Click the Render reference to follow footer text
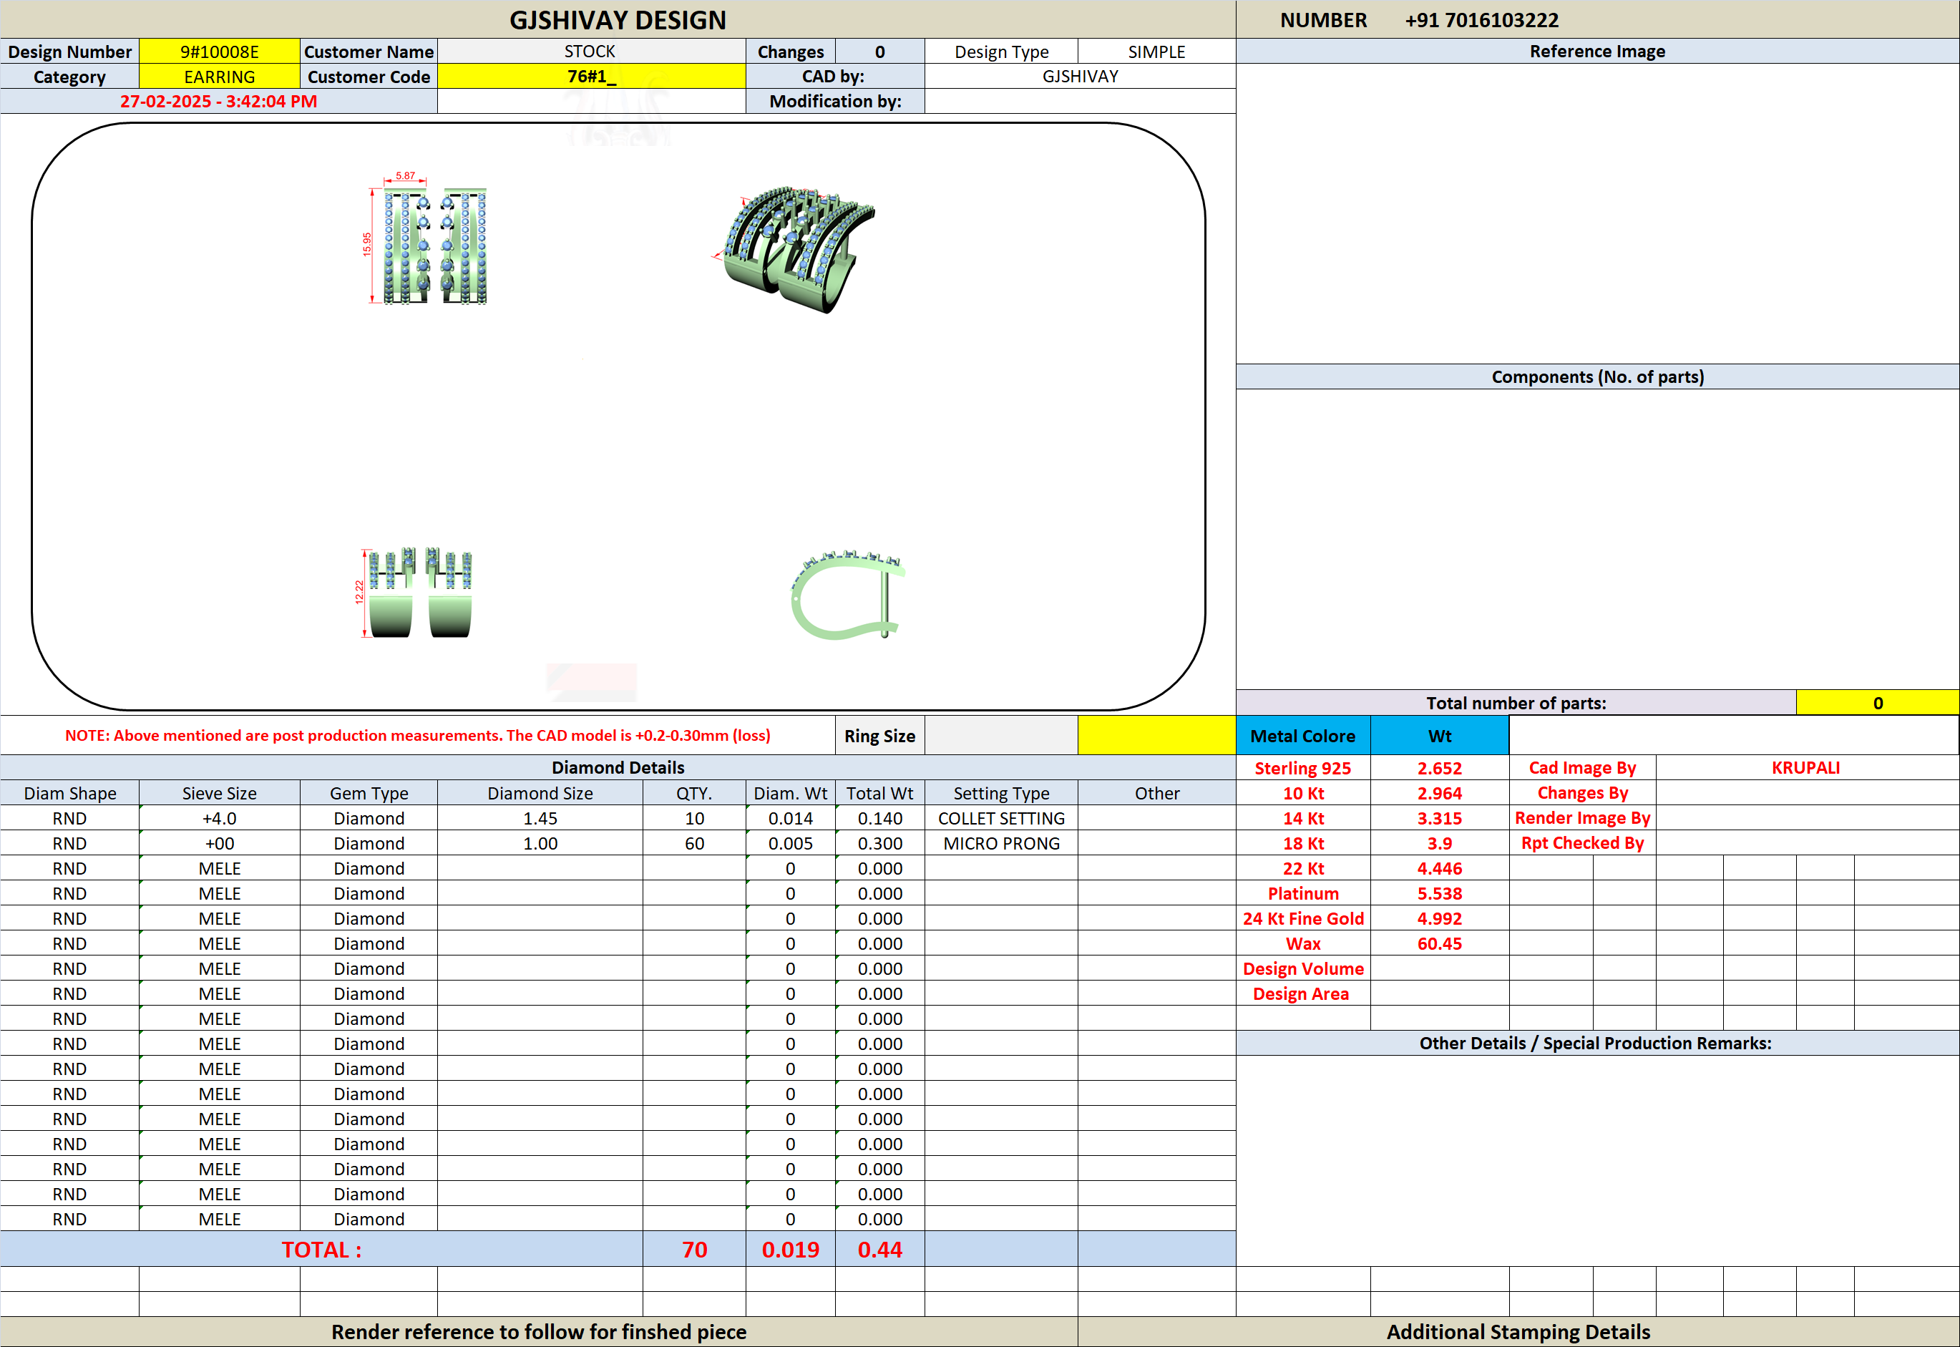 click(538, 1332)
